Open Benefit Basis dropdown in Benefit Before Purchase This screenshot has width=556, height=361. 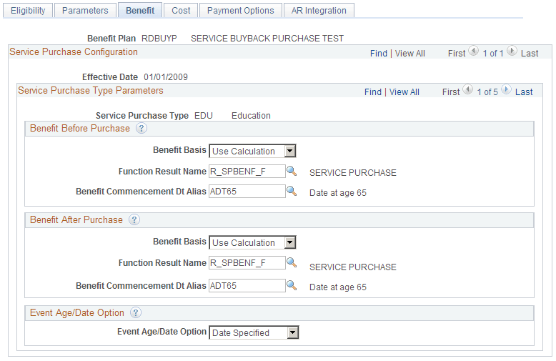252,151
